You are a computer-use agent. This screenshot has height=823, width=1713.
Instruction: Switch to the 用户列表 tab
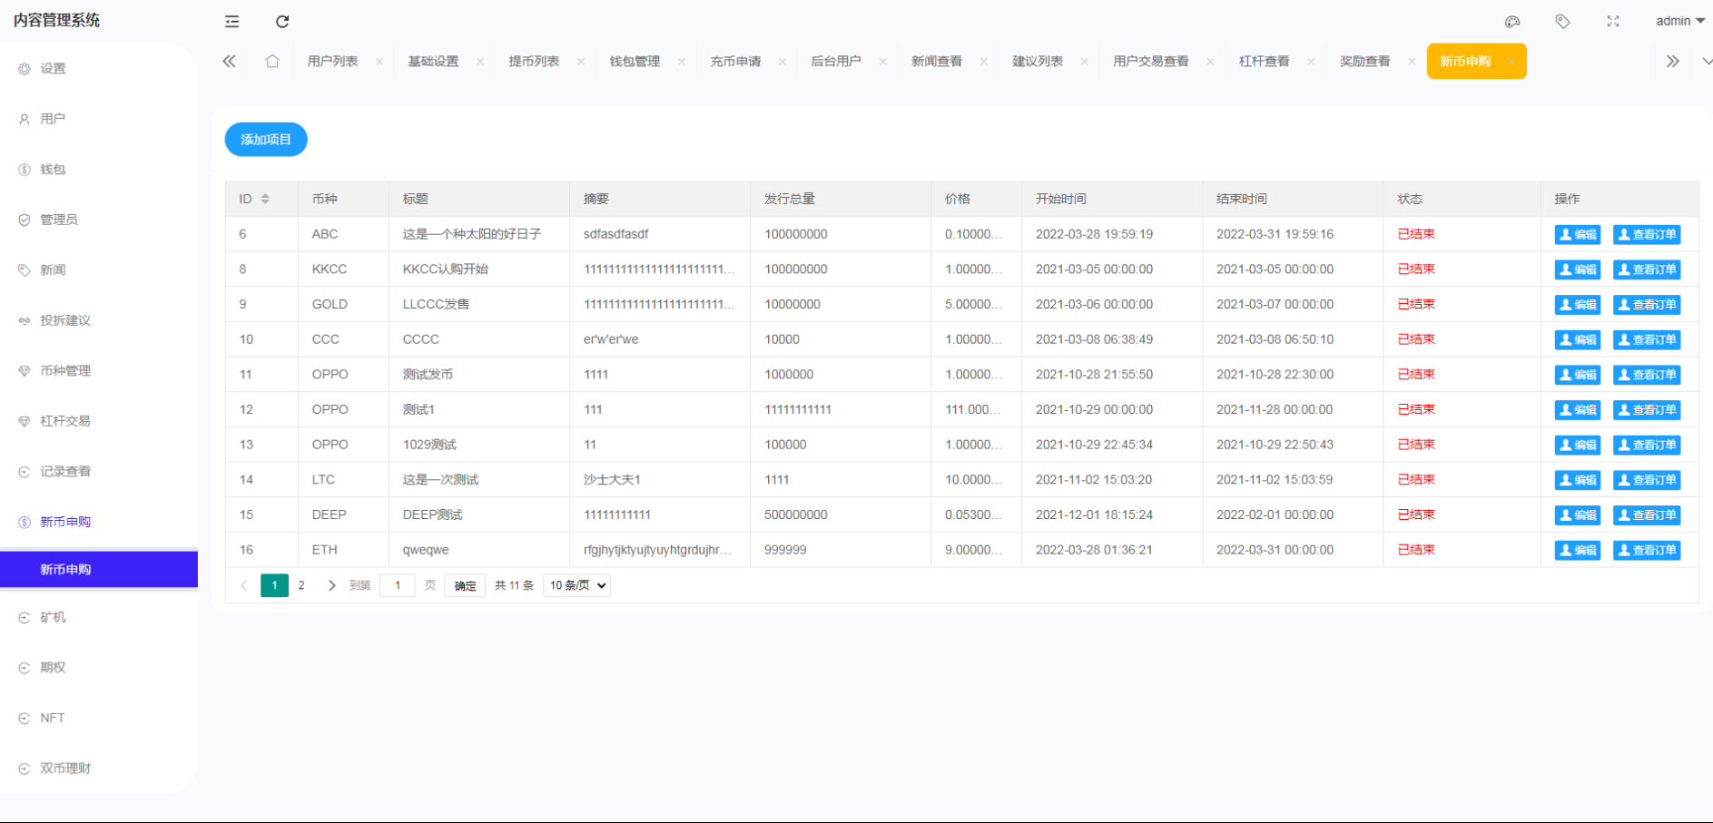coord(330,61)
